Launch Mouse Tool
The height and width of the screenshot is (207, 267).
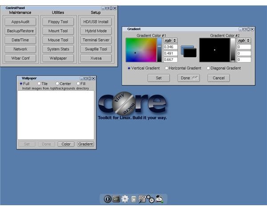tap(58, 40)
